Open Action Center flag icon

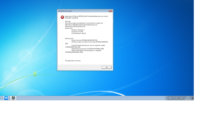[177, 98]
